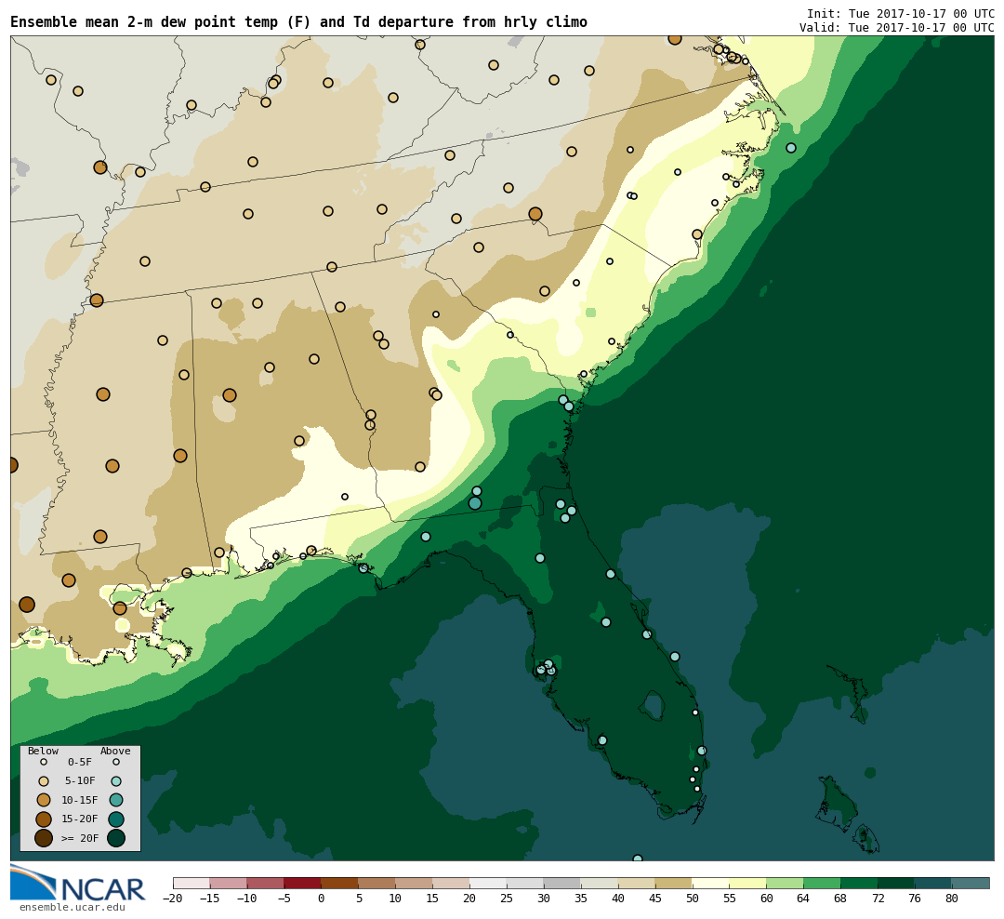Pick the colorbar swatch between 25 and 30
1004x919 pixels.
(x=525, y=883)
